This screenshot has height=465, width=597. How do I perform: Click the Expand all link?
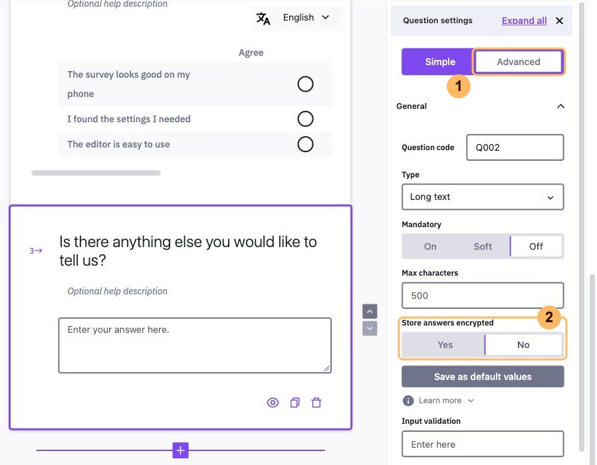(524, 21)
